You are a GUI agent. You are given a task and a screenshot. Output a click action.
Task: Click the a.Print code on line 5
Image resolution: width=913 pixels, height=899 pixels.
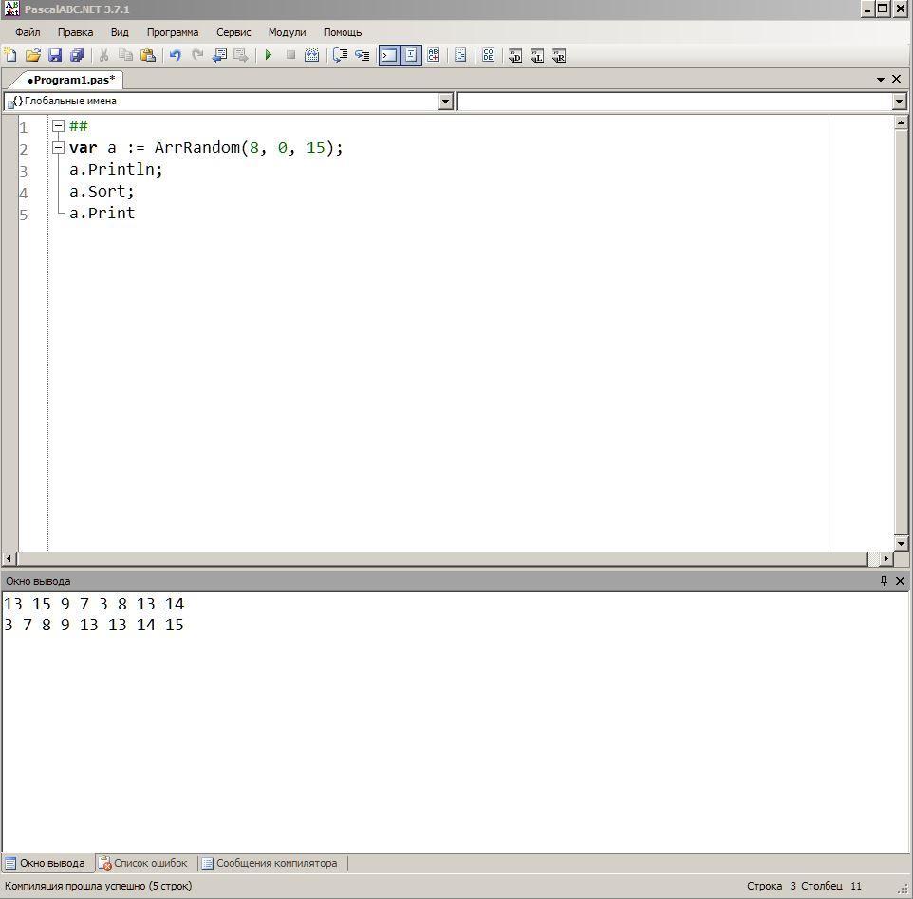point(102,213)
